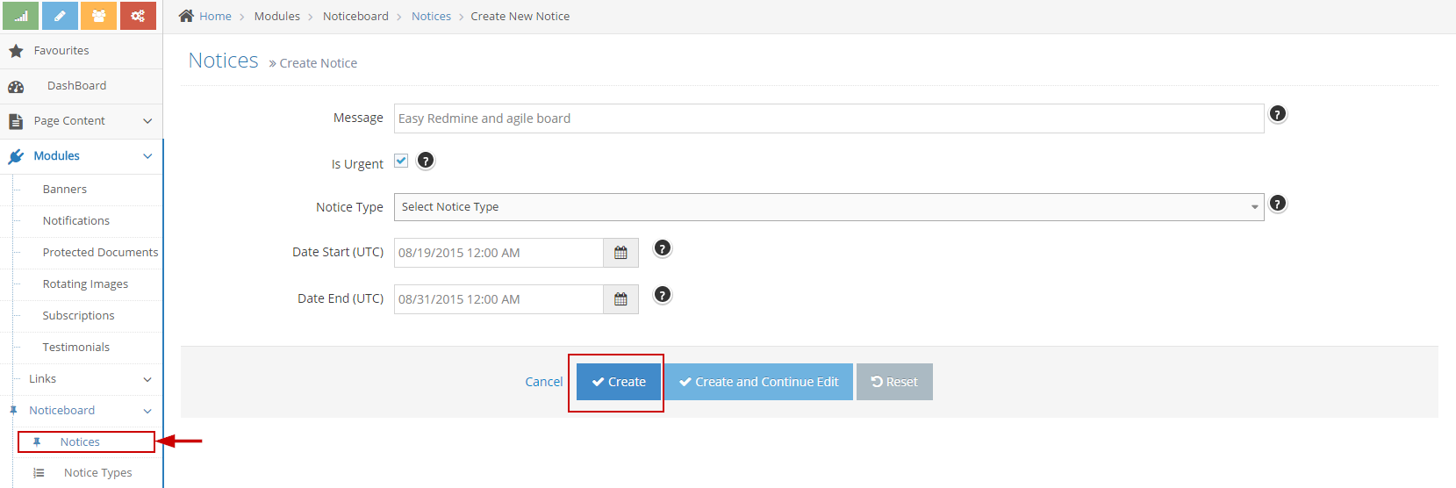Screen dimensions: 1456x488
Task: Click the green chart icon button
Action: [20, 16]
